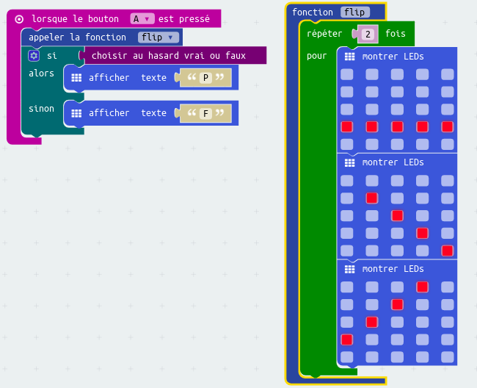Open the 'flip' function dropdown in appeler block
This screenshot has height=388, width=477.
click(158, 37)
